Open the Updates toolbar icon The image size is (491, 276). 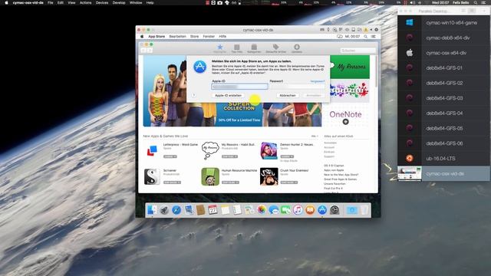(297, 48)
